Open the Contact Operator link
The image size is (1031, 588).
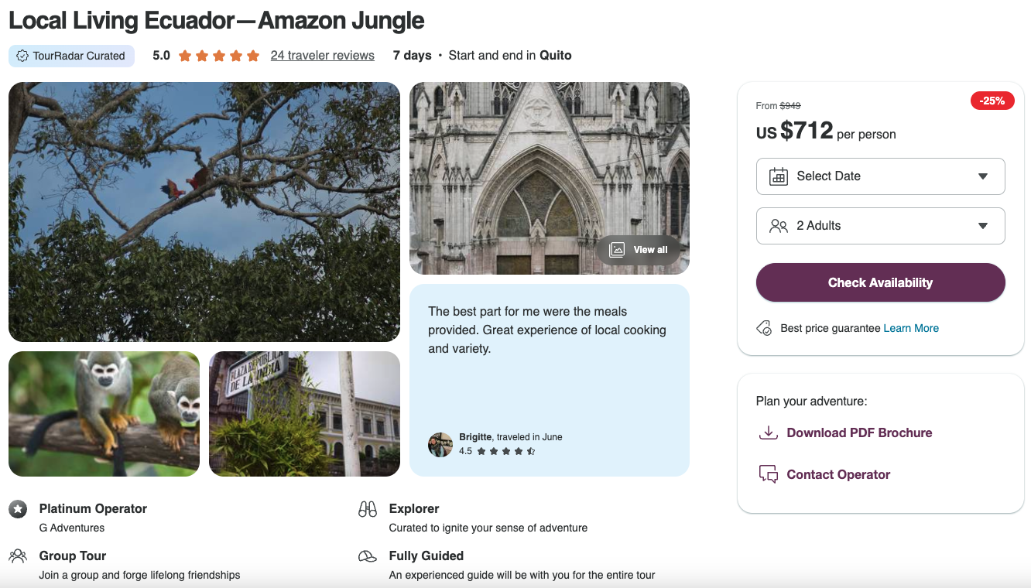838,474
